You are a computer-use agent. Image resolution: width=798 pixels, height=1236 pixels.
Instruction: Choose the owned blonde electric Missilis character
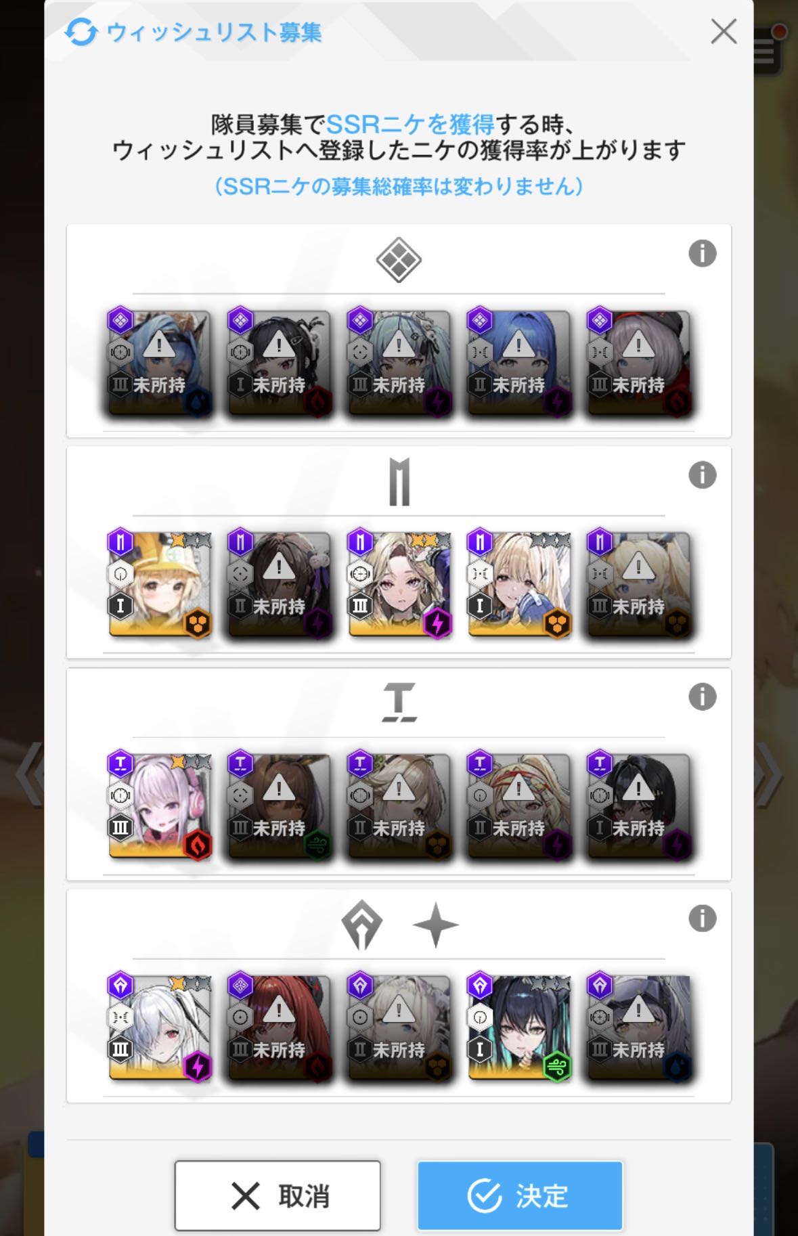pos(399,585)
